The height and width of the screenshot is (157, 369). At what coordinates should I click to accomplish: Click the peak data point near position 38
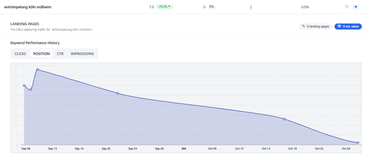point(37,69)
